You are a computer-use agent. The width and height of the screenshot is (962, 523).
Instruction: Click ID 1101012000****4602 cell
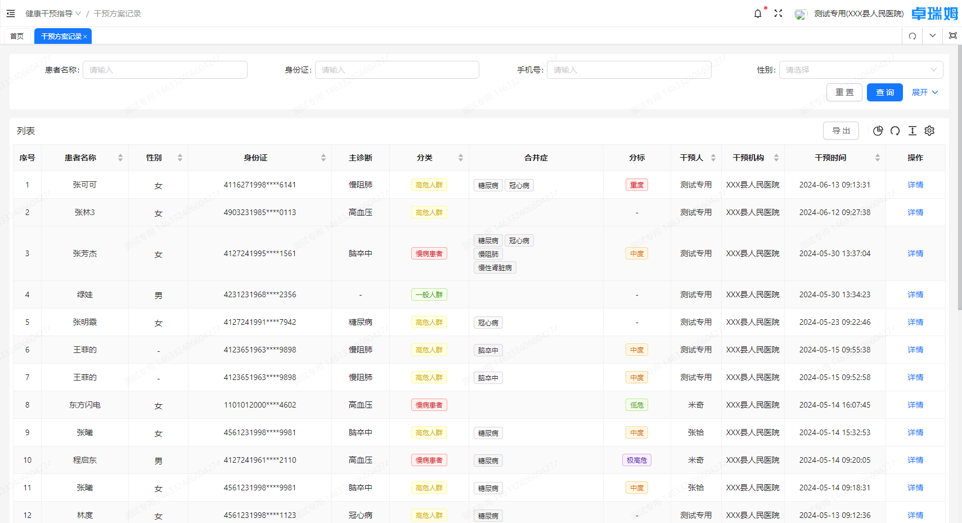260,405
